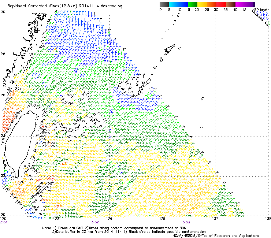Click the '20141114 descending' date in title

tap(101, 6)
